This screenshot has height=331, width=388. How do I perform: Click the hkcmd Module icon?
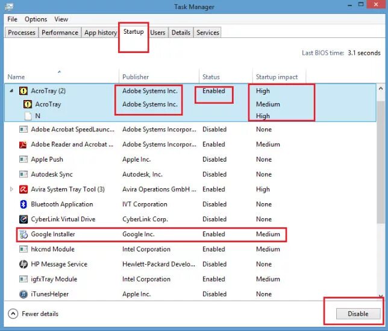click(23, 249)
